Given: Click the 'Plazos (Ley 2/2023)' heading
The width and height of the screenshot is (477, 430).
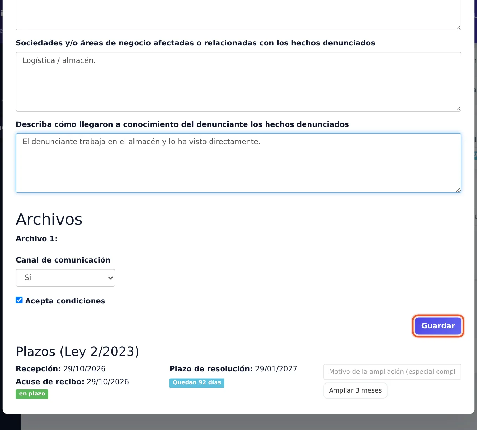Looking at the screenshot, I should [x=78, y=351].
